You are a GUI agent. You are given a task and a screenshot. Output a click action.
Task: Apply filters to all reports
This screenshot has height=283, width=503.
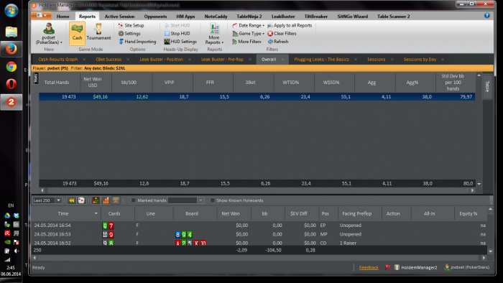pos(290,25)
